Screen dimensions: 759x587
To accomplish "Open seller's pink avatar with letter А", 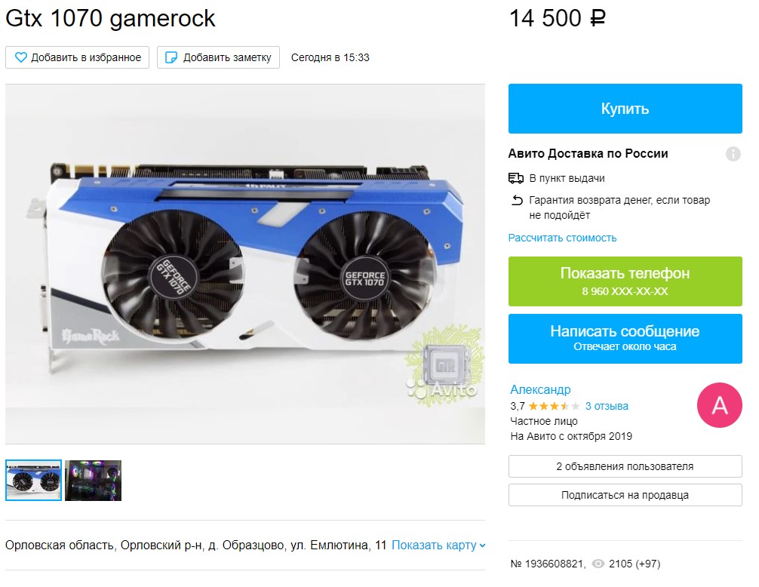I will (719, 405).
